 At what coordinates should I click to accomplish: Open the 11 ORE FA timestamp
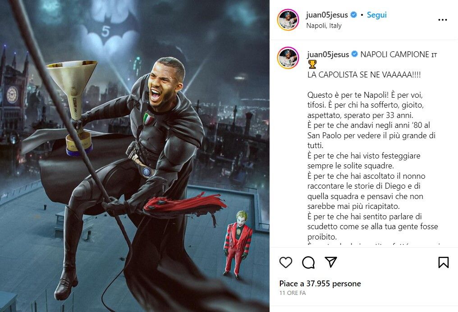click(x=293, y=293)
